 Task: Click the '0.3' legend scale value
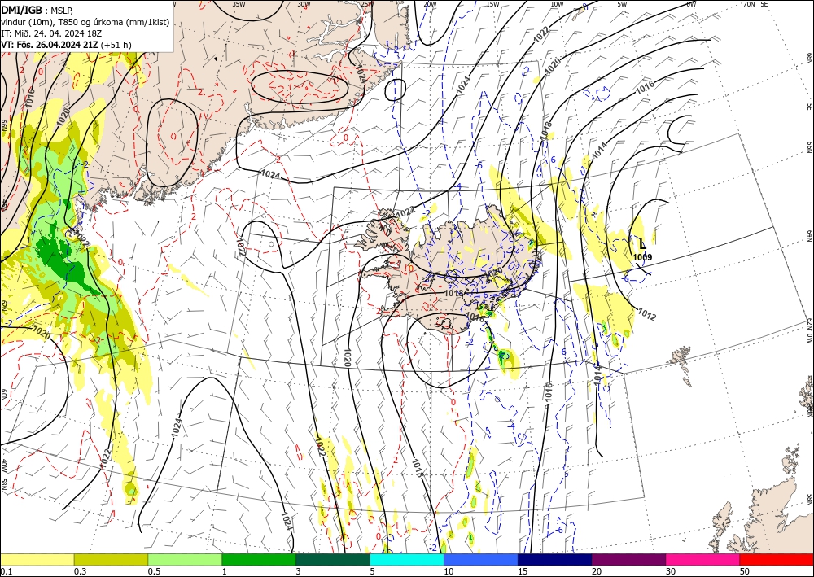80,571
